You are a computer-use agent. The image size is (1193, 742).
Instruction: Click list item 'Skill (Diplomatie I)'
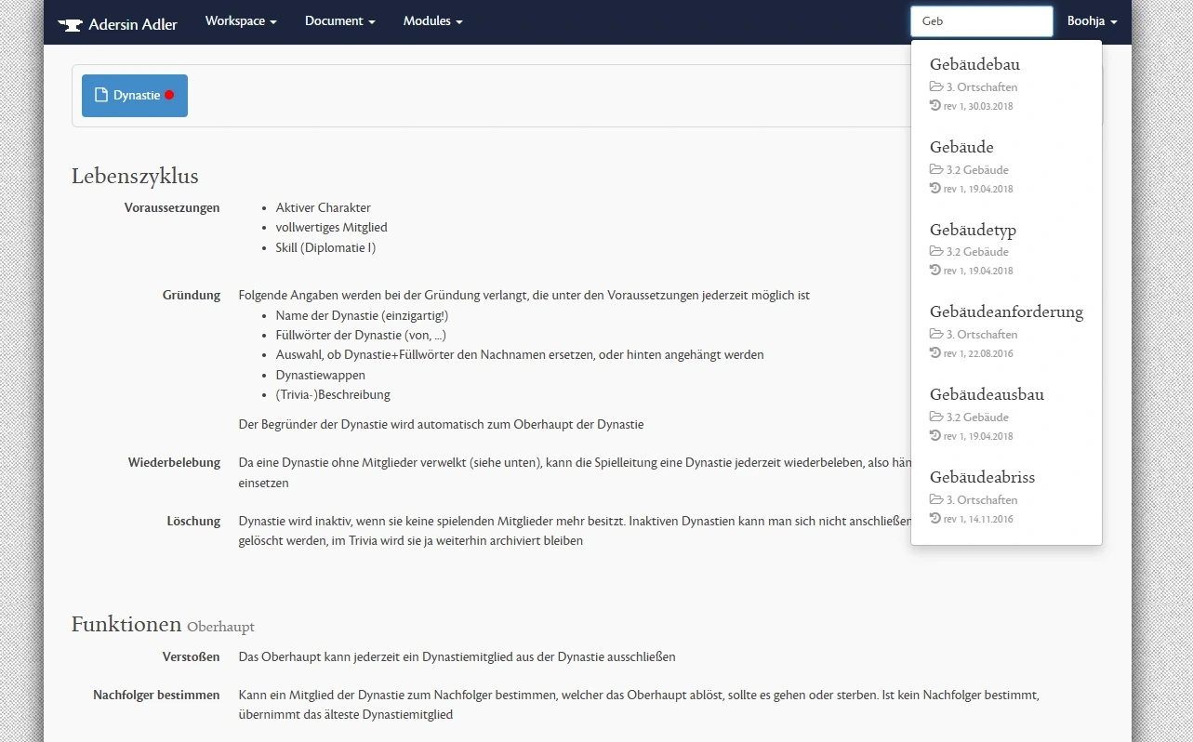click(325, 247)
